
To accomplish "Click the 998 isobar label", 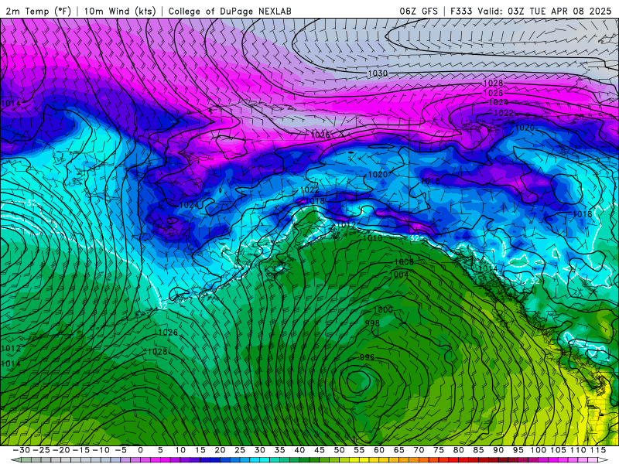I will [x=372, y=323].
